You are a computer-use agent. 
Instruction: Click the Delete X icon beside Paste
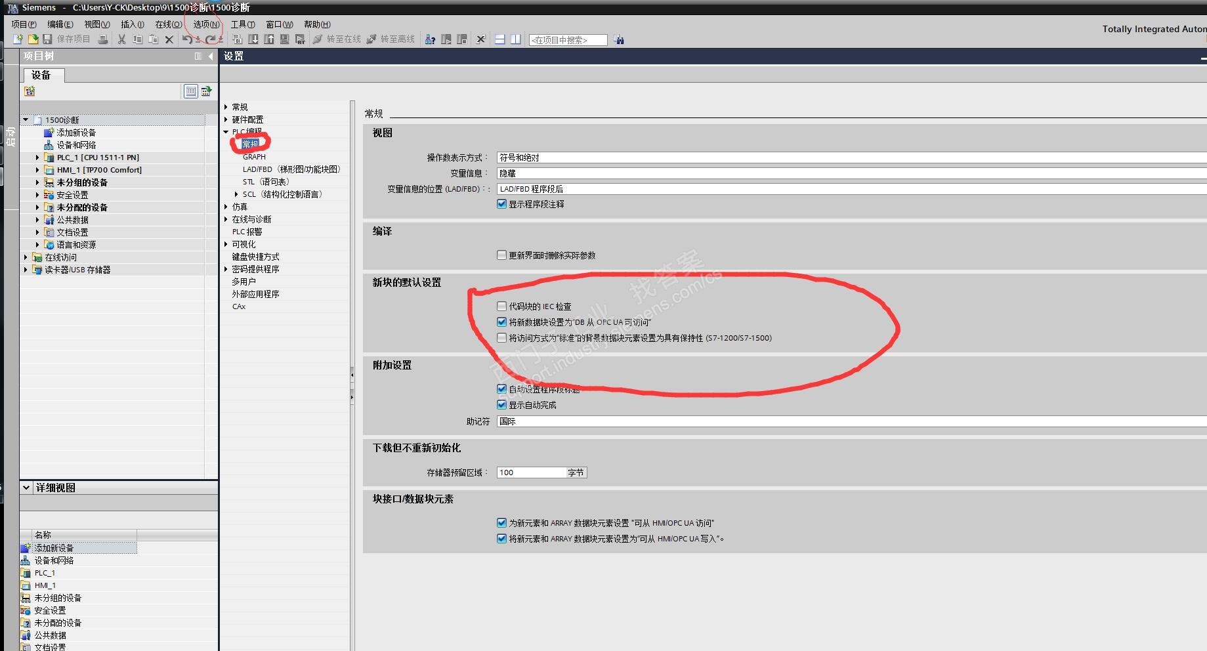pos(169,39)
